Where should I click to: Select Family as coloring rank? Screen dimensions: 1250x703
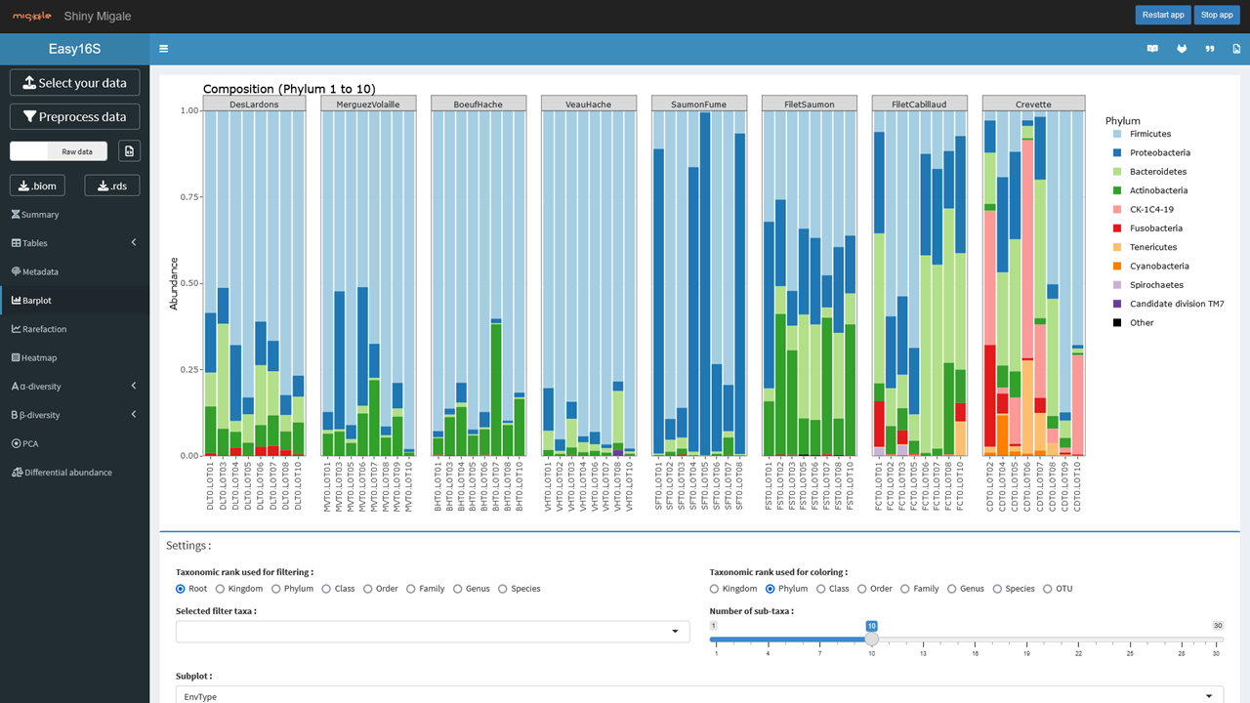[907, 589]
